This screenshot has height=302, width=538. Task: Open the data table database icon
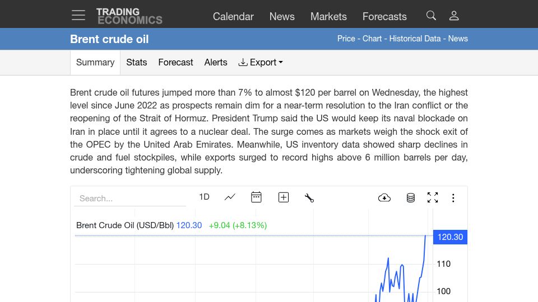(x=410, y=197)
